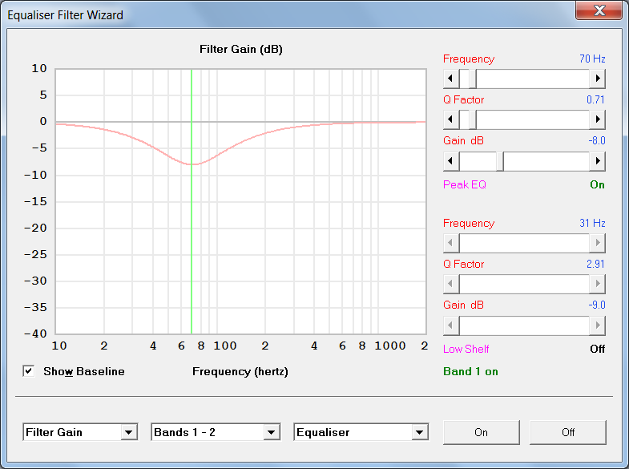Click Band 2 Frequency left arrow (31 Hz)
This screenshot has width=629, height=469.
[x=451, y=243]
